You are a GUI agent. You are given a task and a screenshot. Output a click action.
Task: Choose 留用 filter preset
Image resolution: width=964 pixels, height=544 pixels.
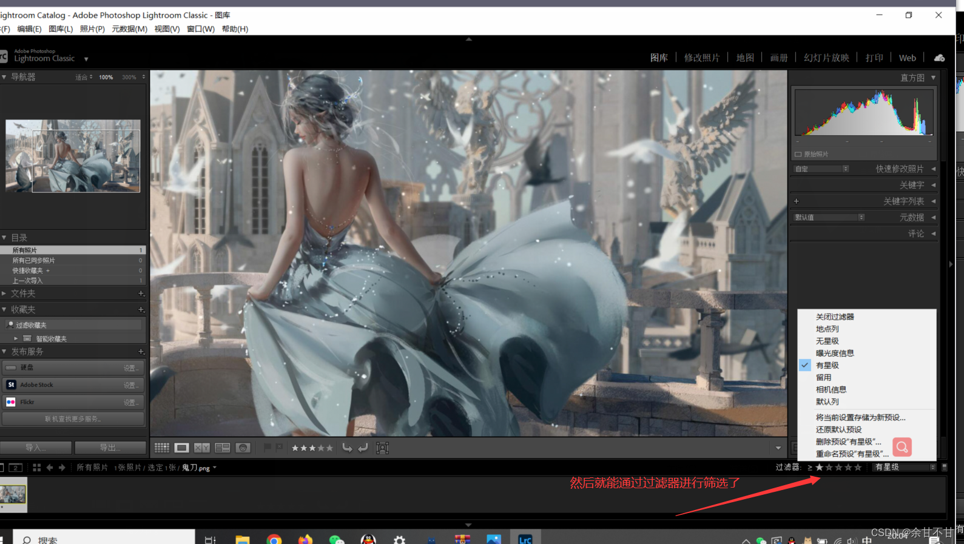(867, 377)
